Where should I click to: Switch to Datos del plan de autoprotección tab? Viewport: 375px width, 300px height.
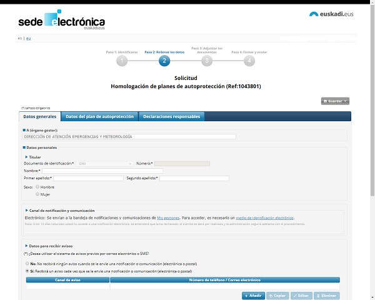coord(100,117)
